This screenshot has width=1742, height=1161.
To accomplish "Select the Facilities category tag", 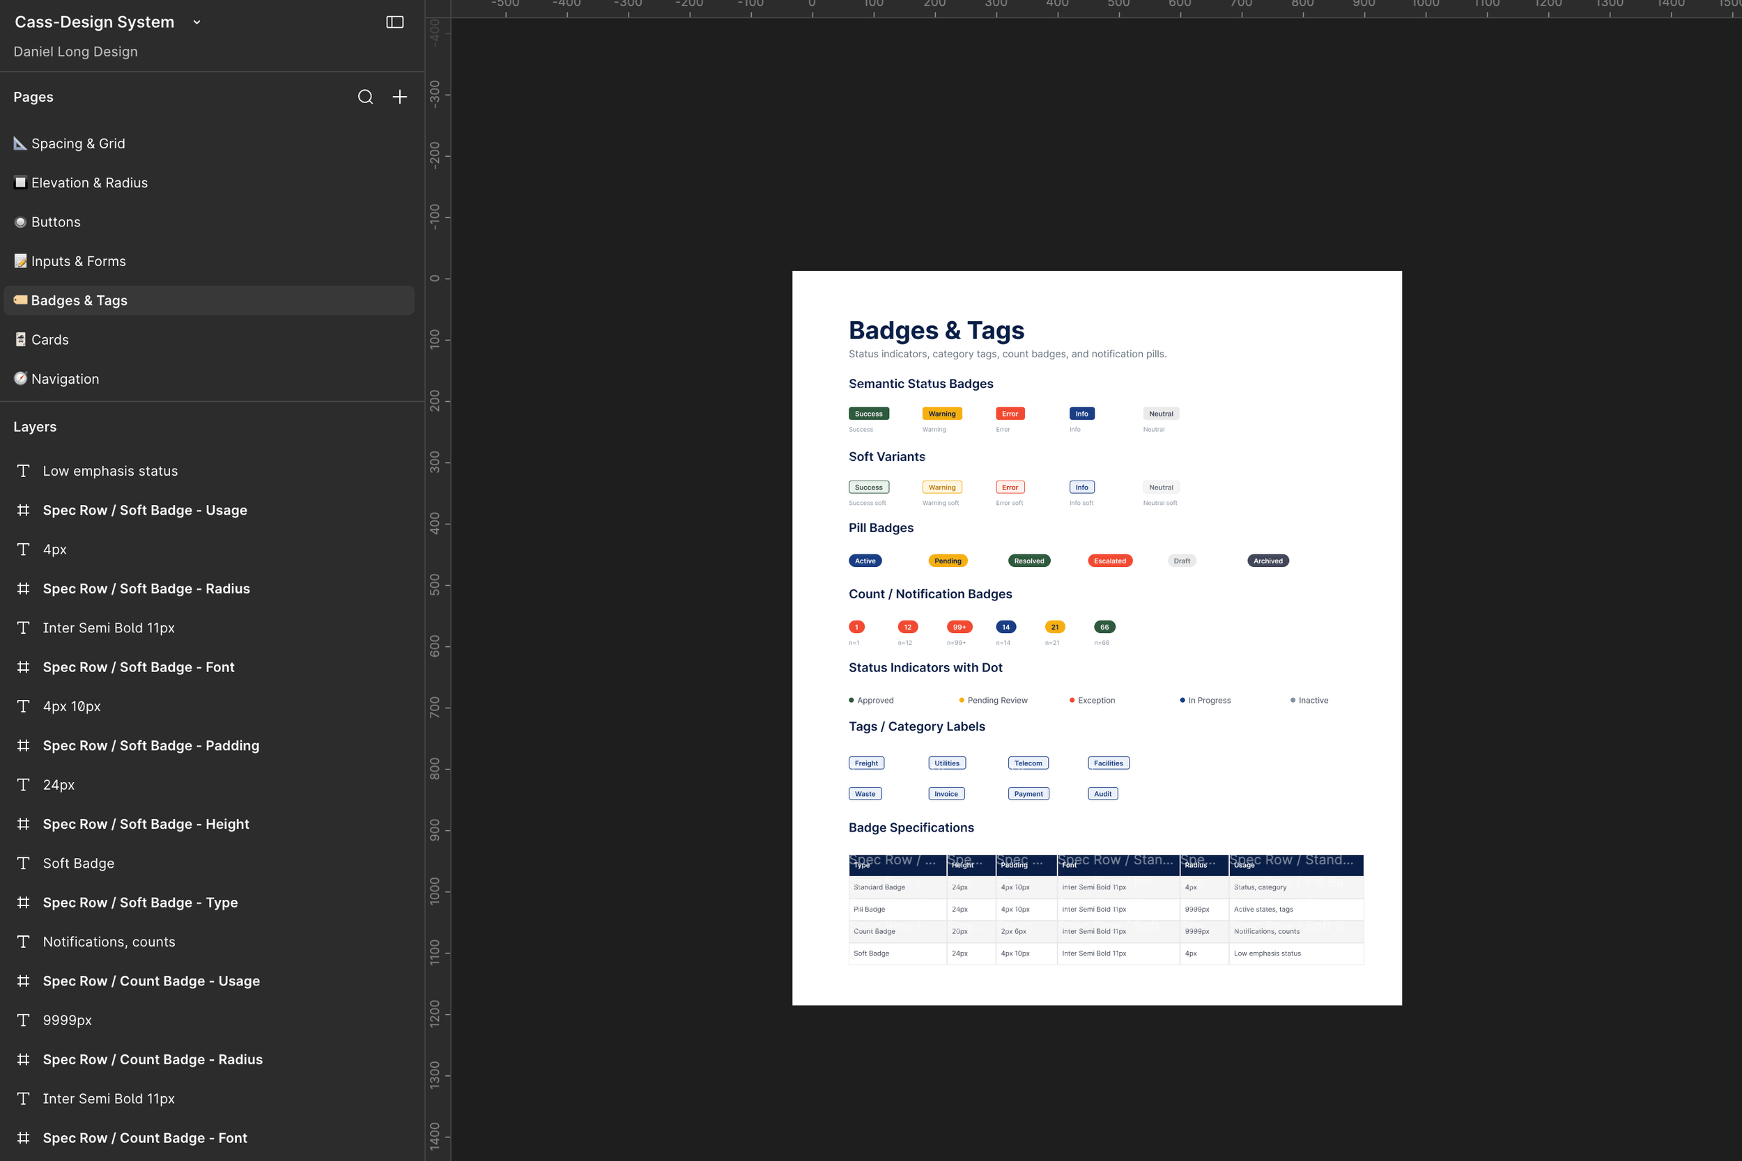I will [1109, 763].
